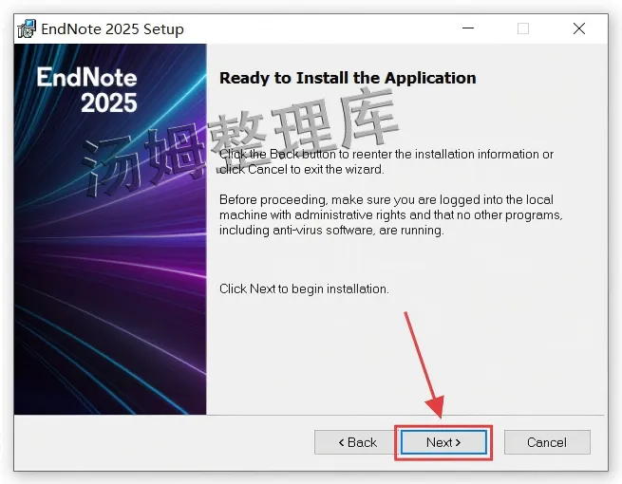Click the installer icon in title bar

coord(27,28)
